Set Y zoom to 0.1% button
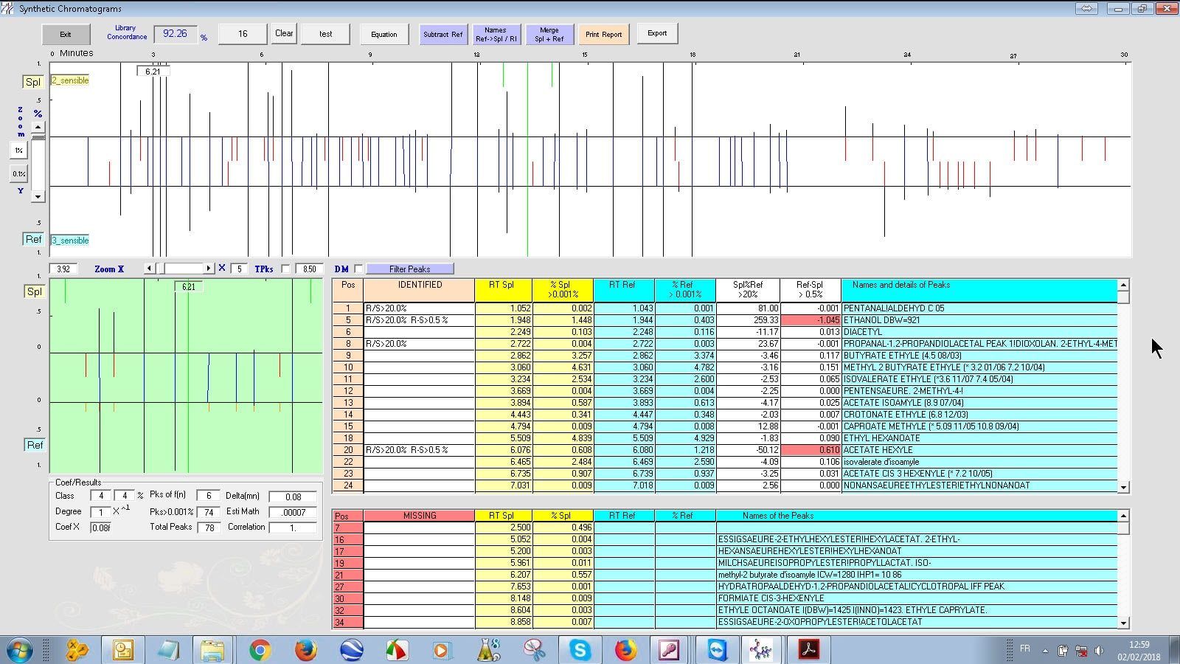Viewport: 1180px width, 664px height. click(19, 174)
